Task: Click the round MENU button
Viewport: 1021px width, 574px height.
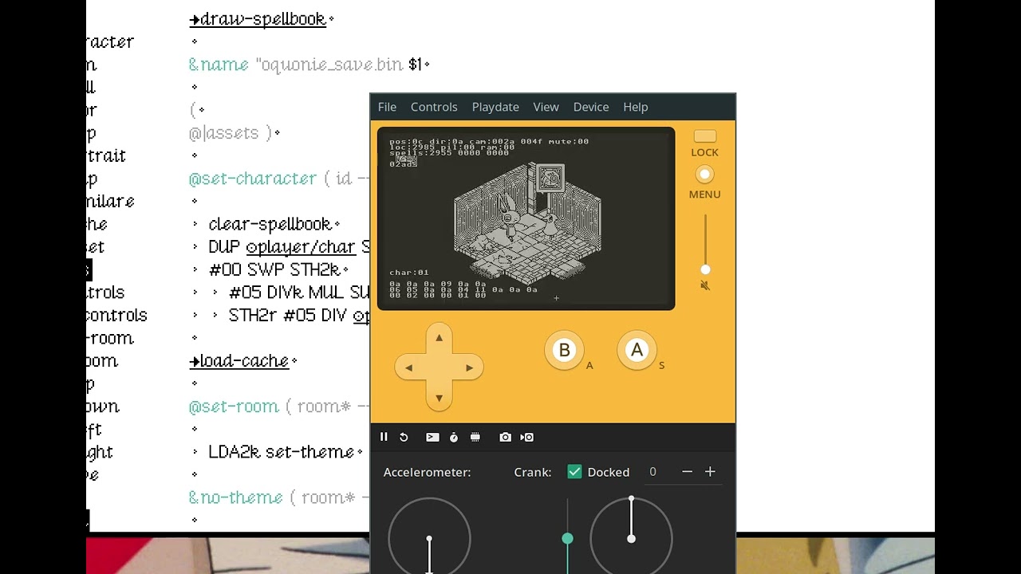Action: [x=704, y=175]
